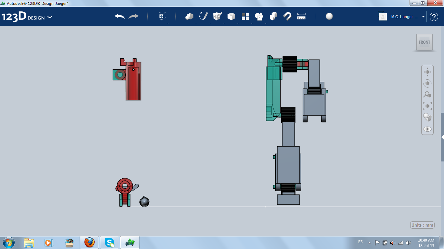444x249 pixels.
Task: Open the Modify tool menu
Action: tap(231, 17)
